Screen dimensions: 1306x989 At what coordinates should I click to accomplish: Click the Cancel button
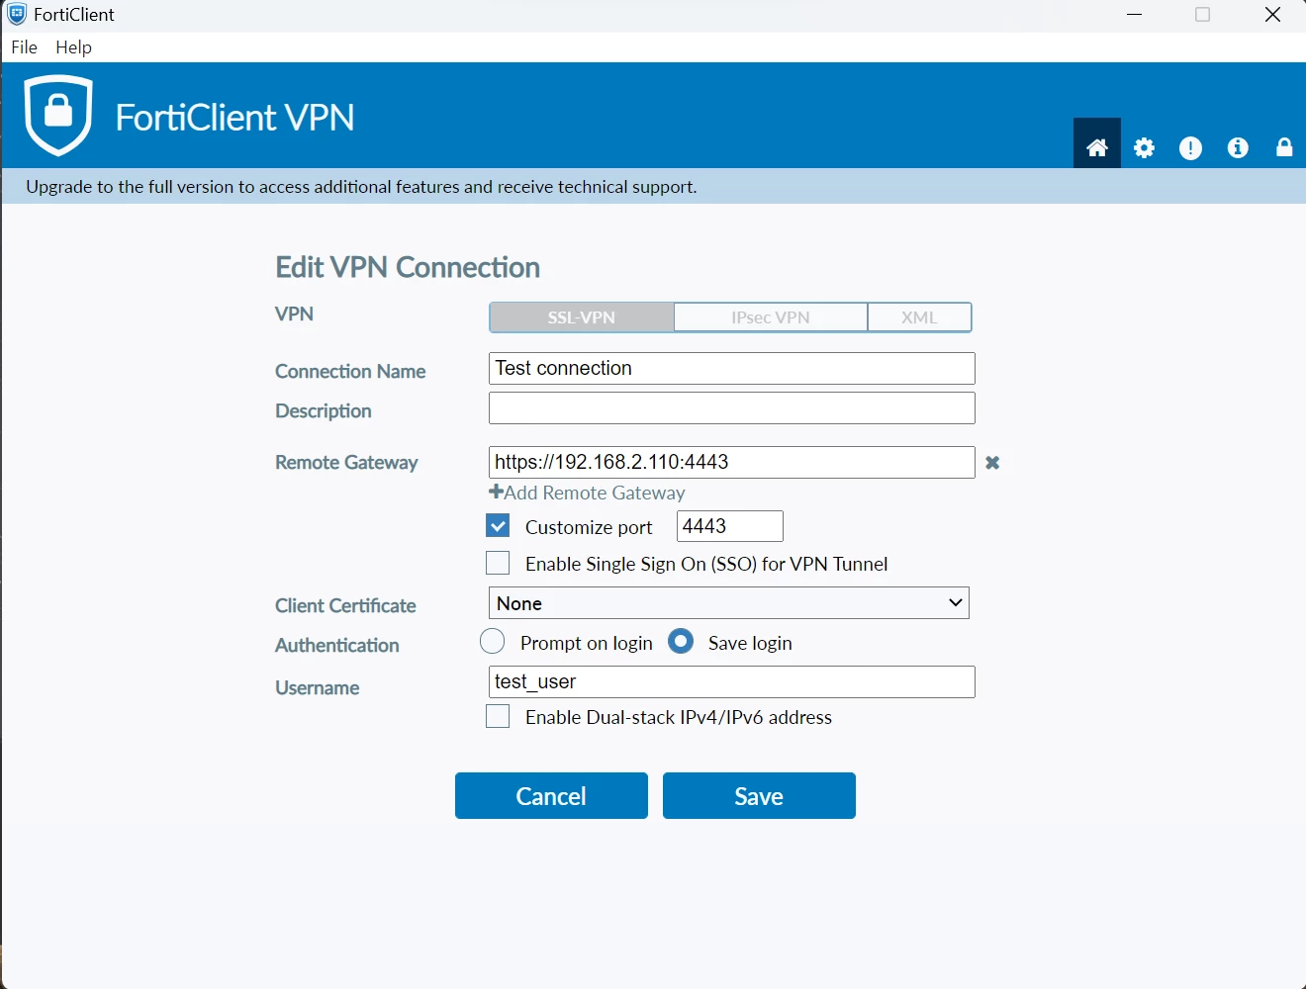[x=551, y=796]
